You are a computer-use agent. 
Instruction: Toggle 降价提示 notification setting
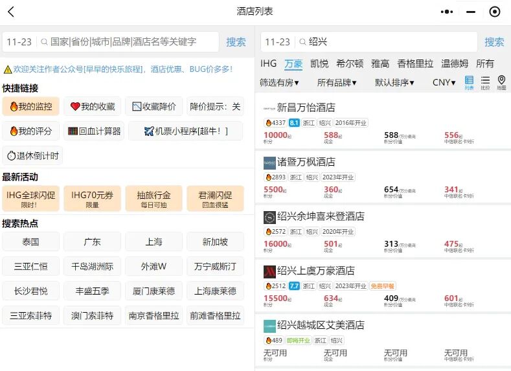[x=215, y=106]
